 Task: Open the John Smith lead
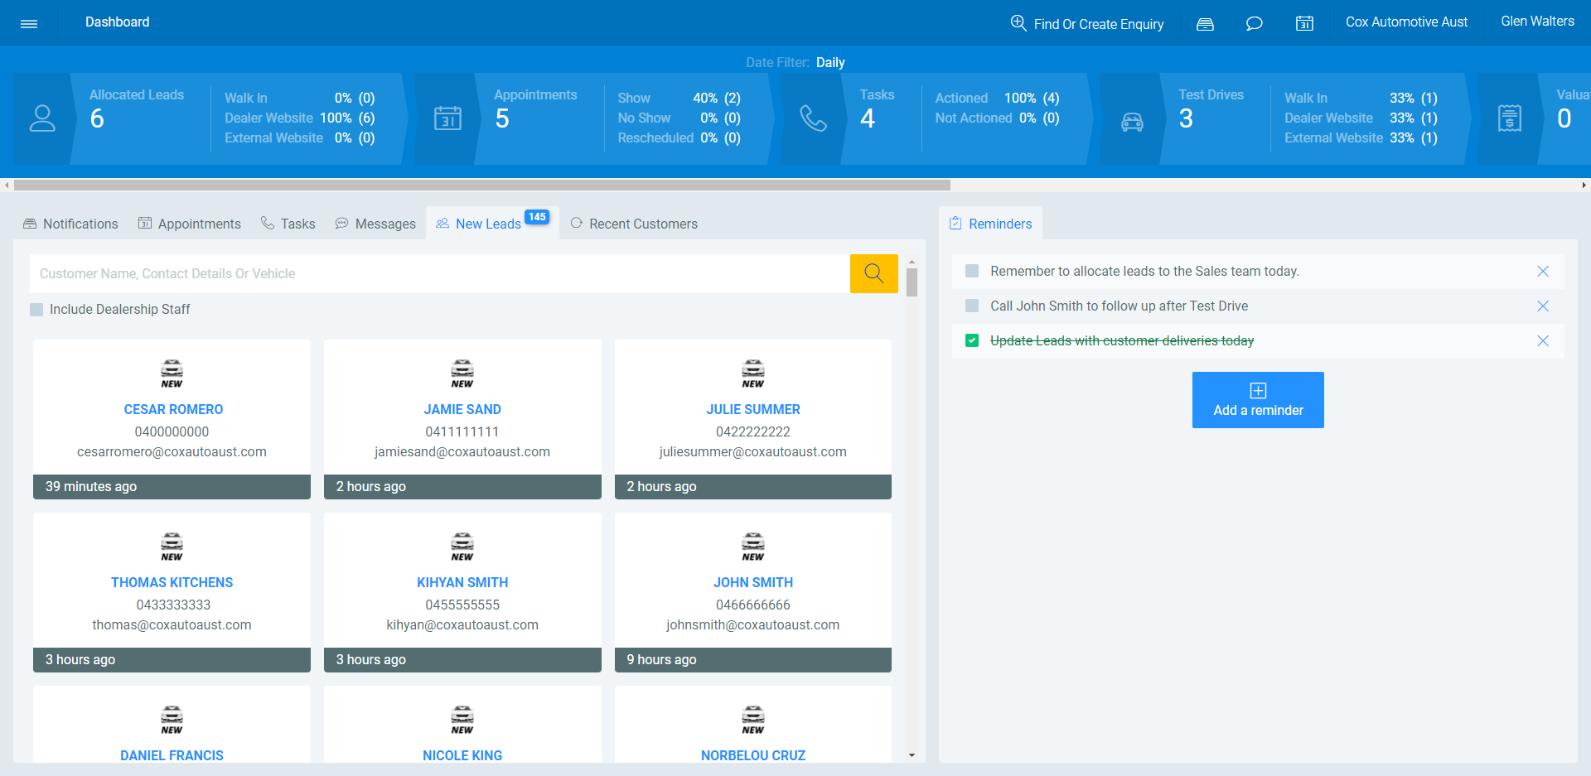pos(753,583)
